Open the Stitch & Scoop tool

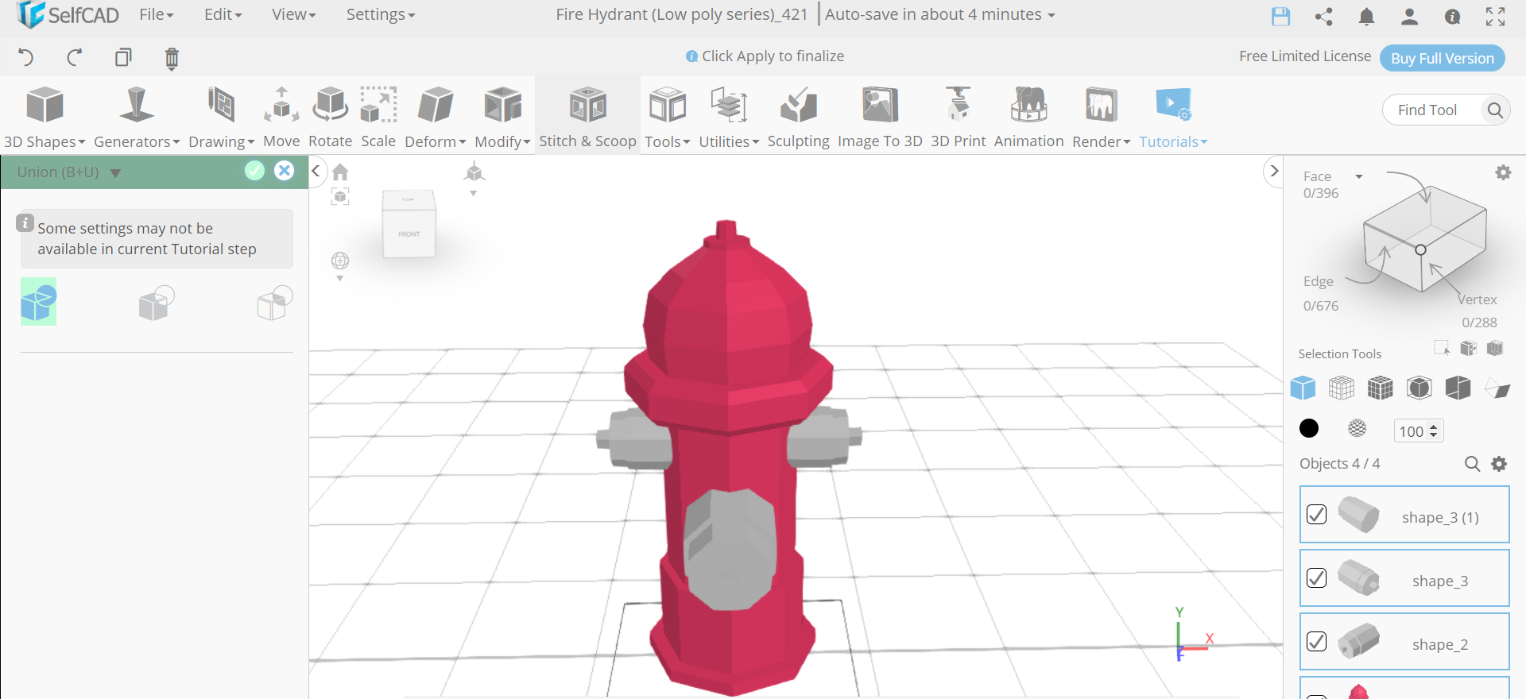point(587,117)
